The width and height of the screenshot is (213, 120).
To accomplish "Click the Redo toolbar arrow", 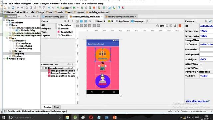I will point(22,8).
